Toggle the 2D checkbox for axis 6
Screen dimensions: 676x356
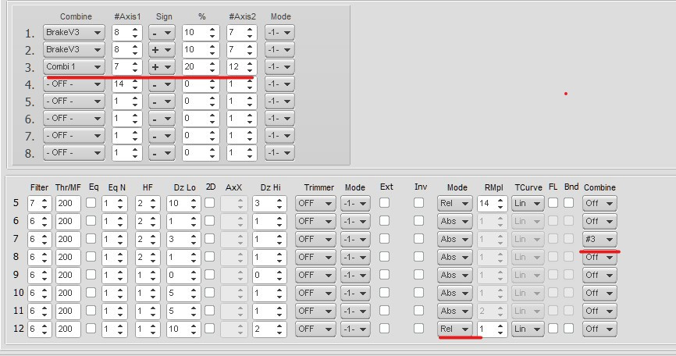209,221
